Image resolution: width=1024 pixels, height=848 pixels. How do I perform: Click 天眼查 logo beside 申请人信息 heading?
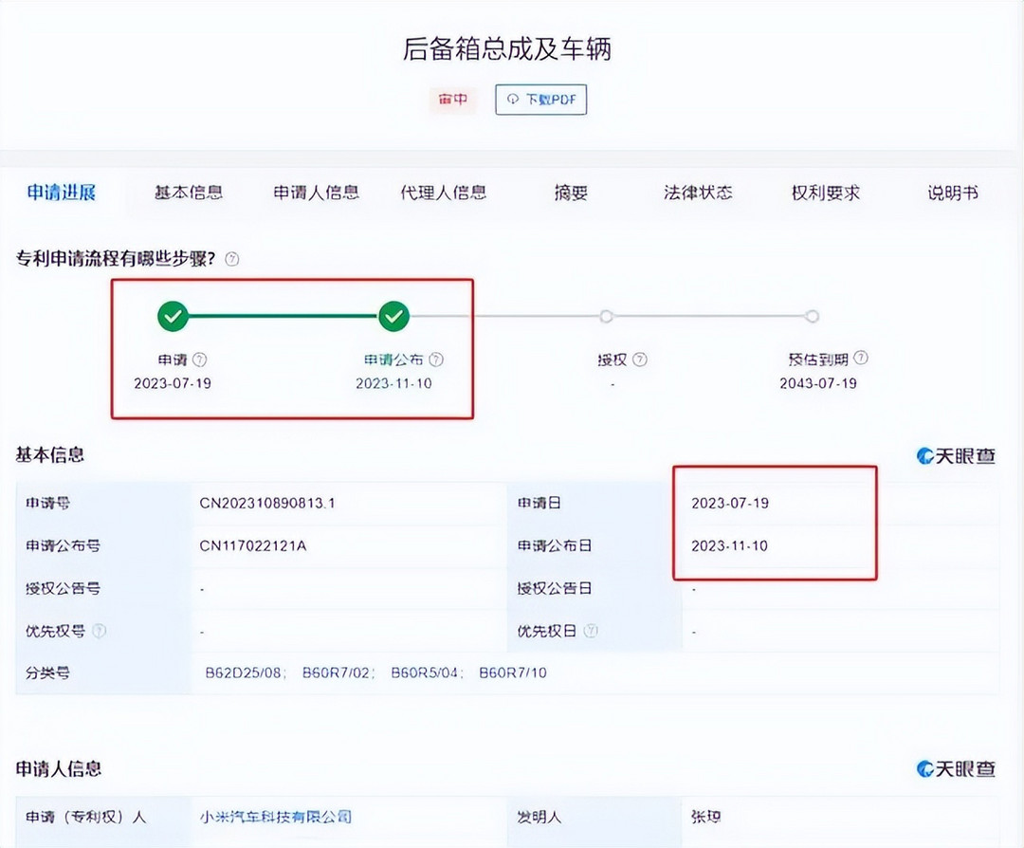click(956, 769)
